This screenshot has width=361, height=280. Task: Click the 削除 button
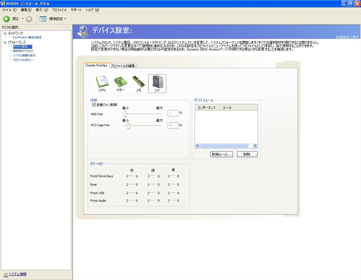click(247, 154)
